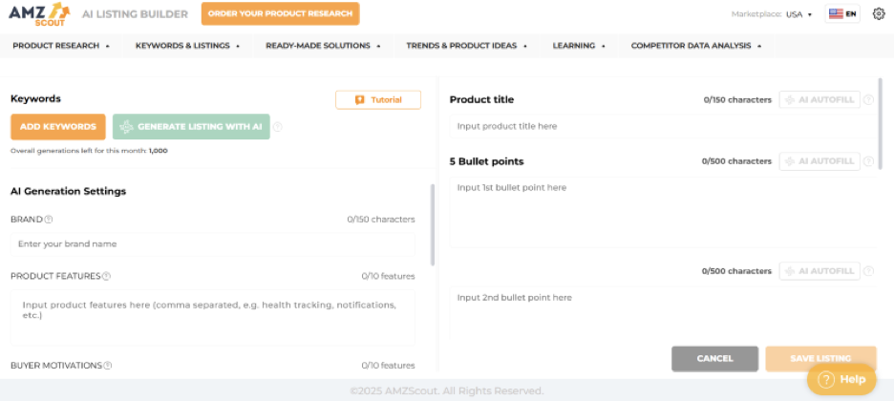This screenshot has width=894, height=401.
Task: Expand the Product Research menu
Action: click(x=61, y=46)
